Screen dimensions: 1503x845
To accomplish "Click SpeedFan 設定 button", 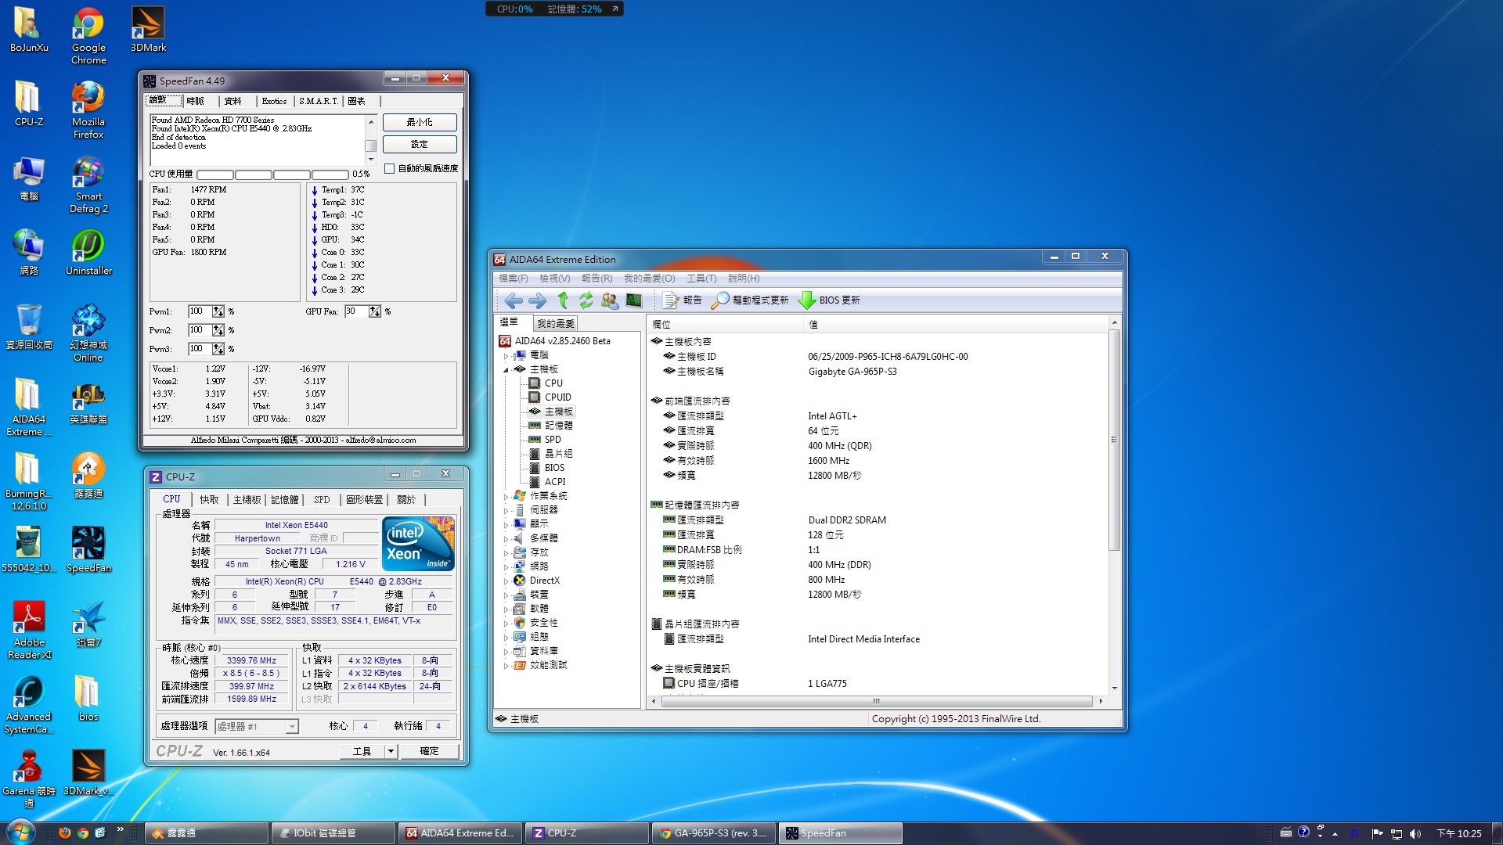I will point(420,144).
